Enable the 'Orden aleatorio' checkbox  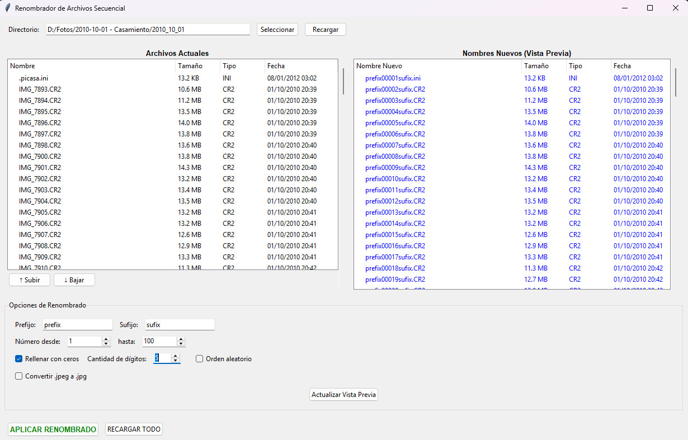point(200,359)
